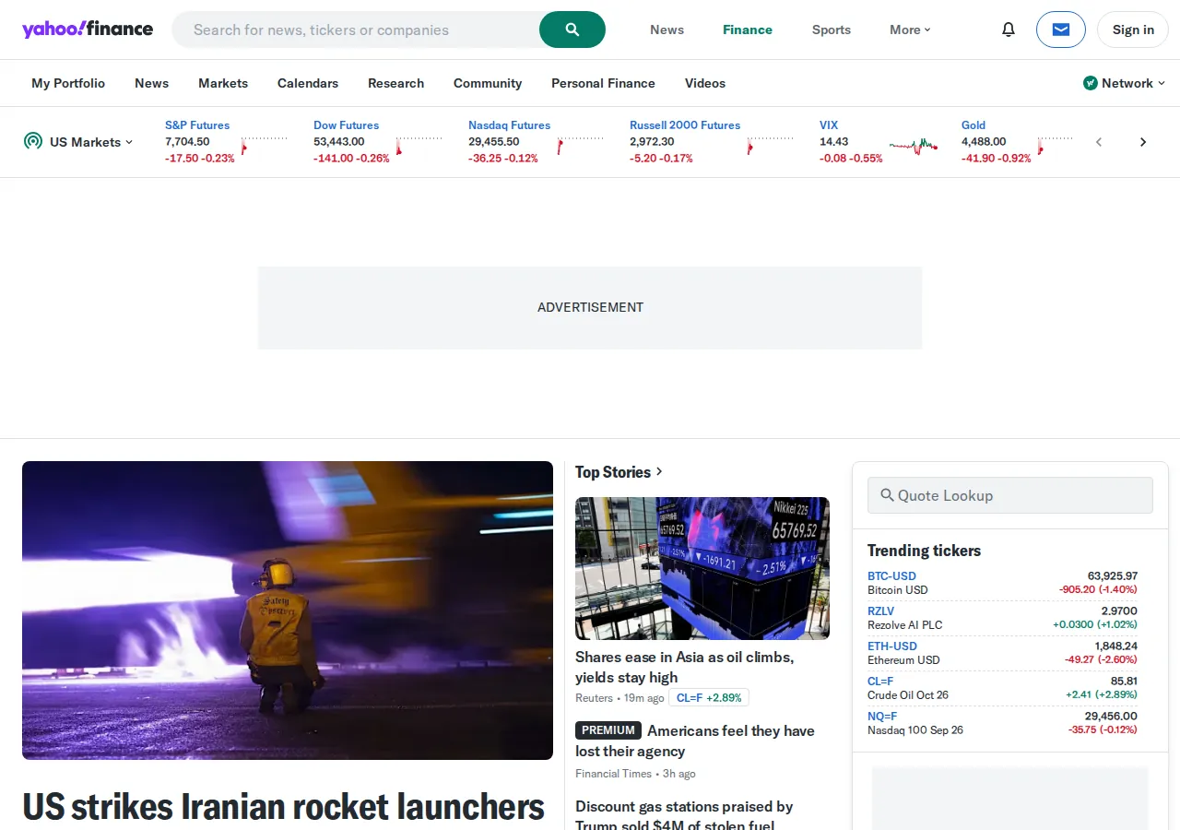Go to Sports in top header
Image resolution: width=1180 pixels, height=830 pixels.
click(832, 30)
